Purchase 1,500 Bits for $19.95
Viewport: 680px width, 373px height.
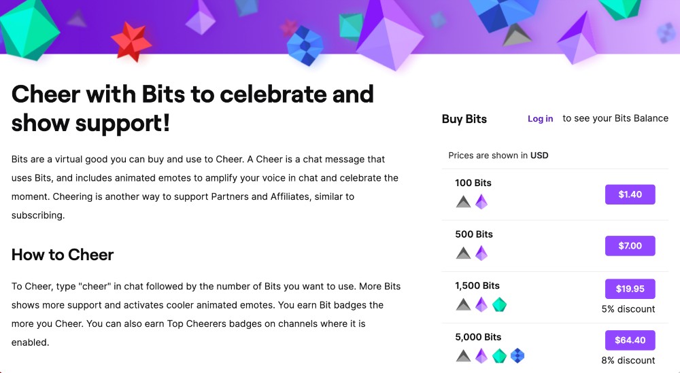click(x=630, y=289)
